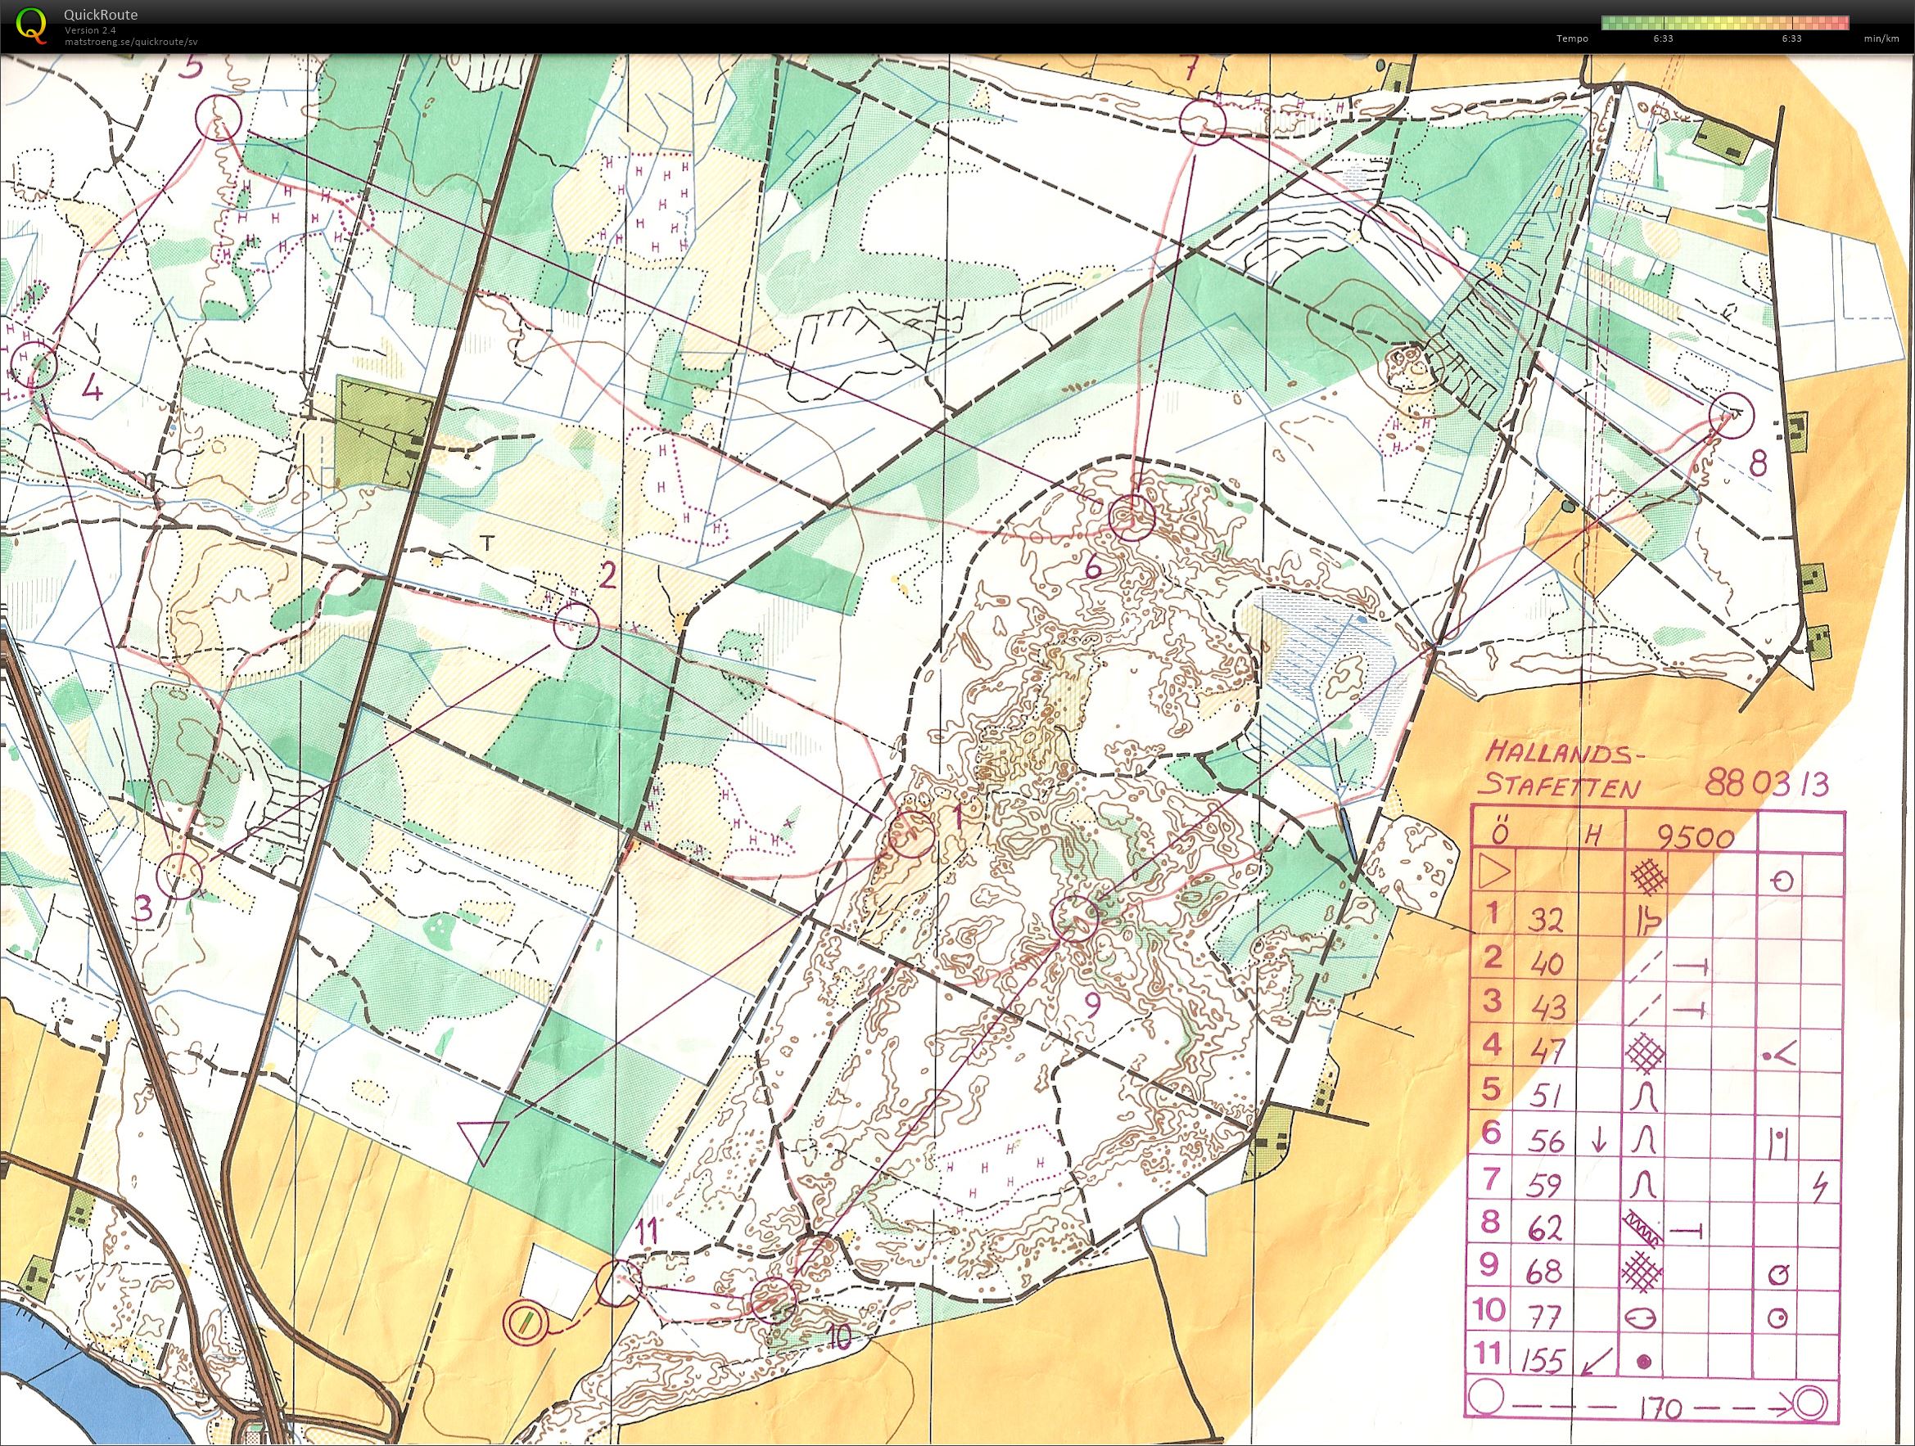Open the matstroeng.se/quickroute/sv link

132,42
